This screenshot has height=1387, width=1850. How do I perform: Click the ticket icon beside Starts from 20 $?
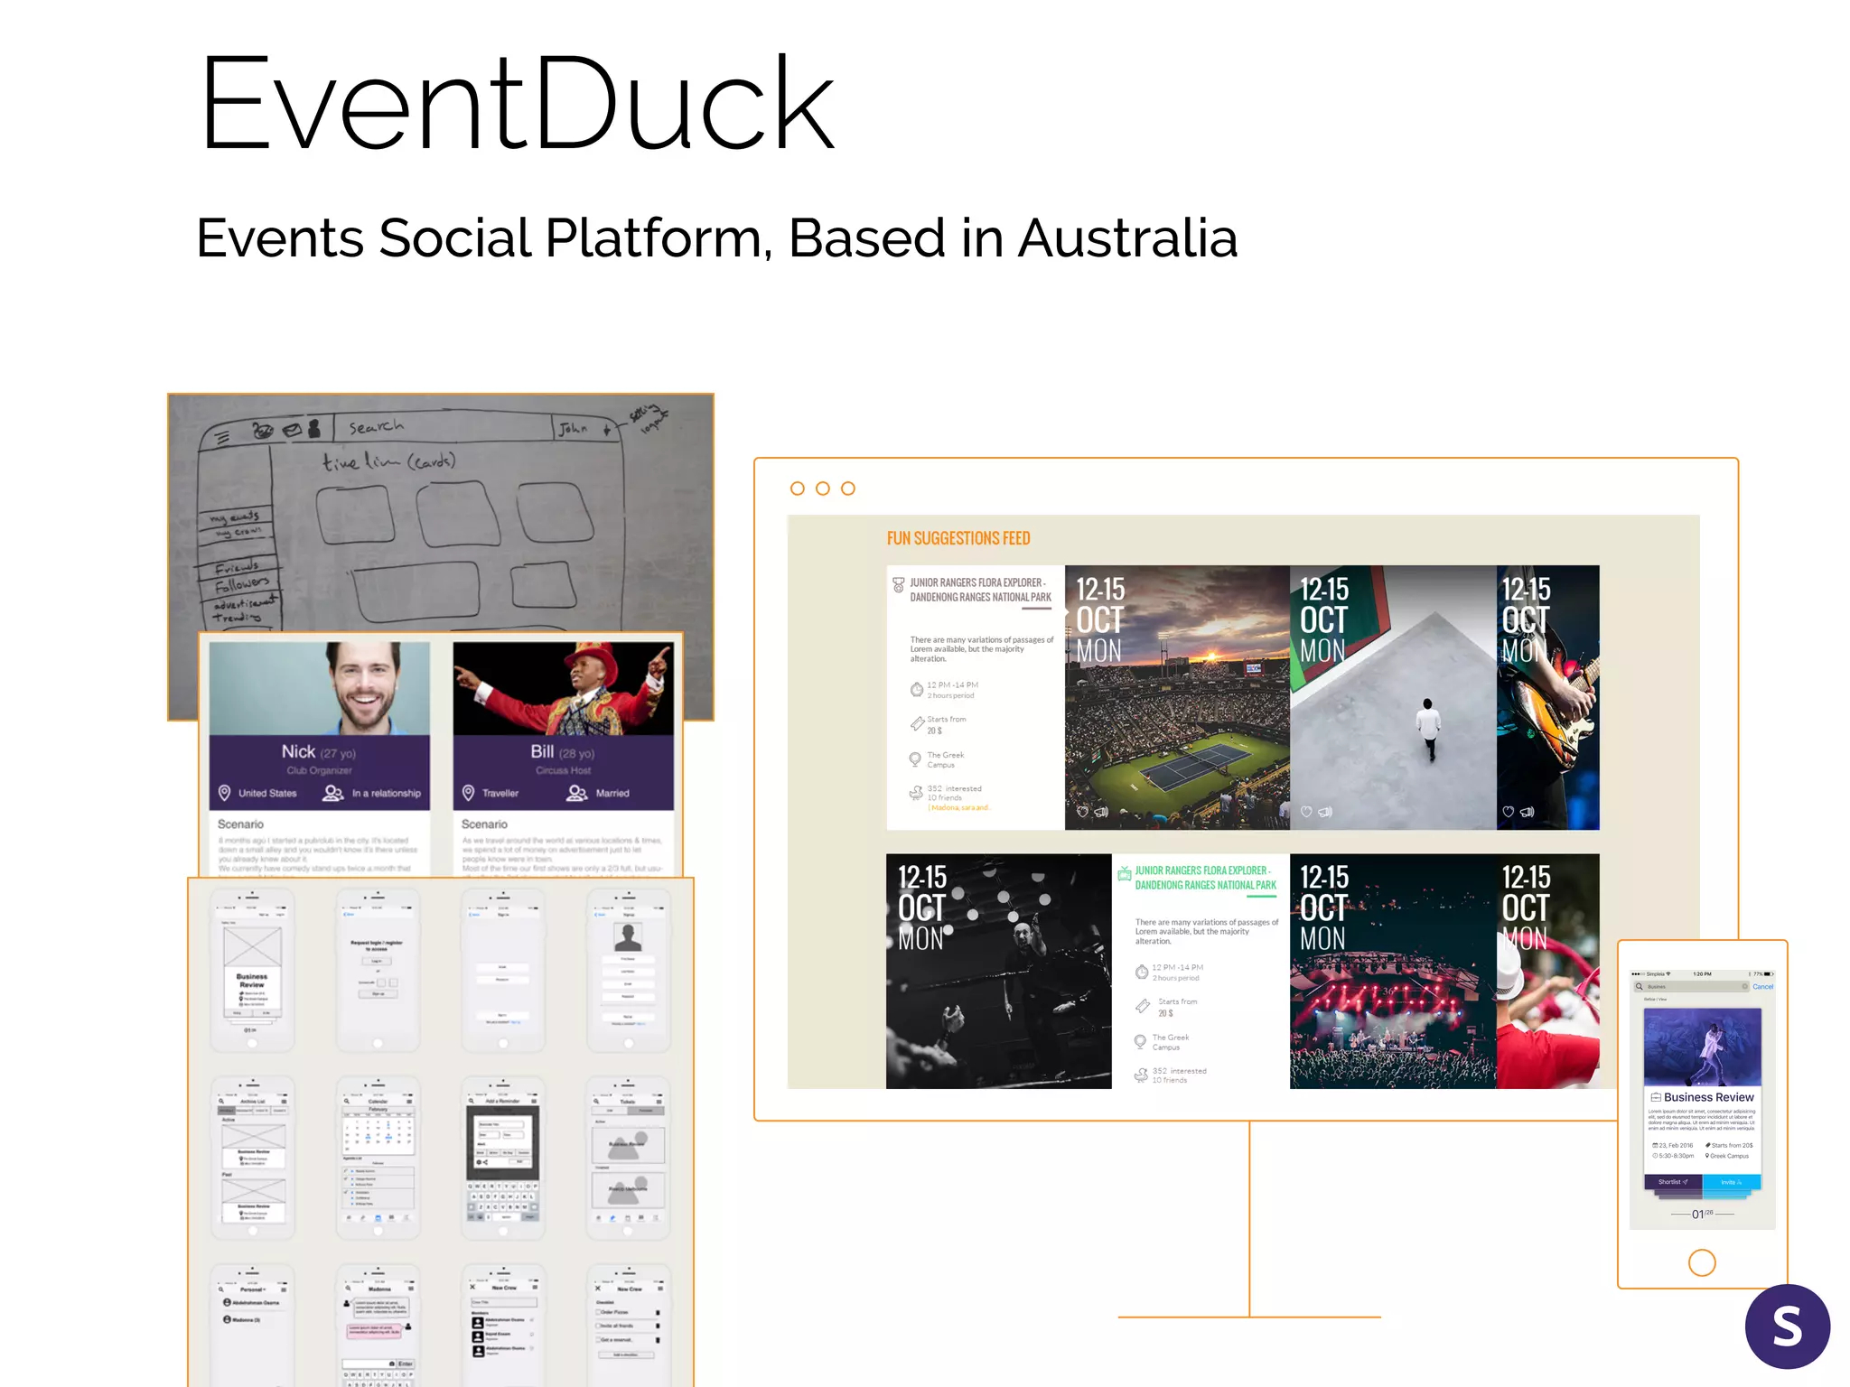(916, 724)
